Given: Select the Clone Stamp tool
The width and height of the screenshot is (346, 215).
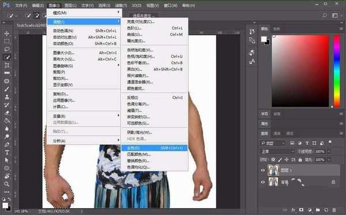Looking at the screenshot, I should point(7,97).
